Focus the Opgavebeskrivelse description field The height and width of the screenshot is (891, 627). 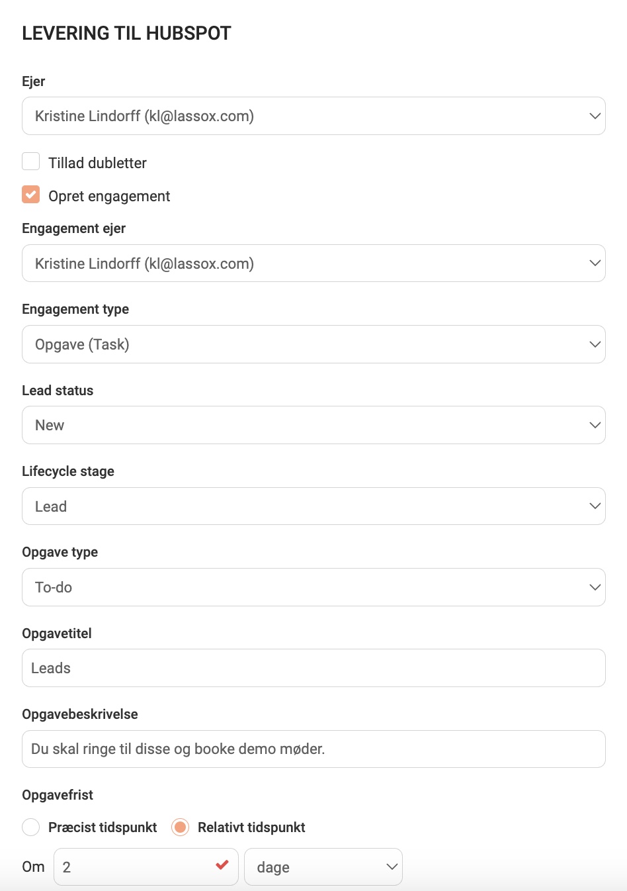[313, 749]
